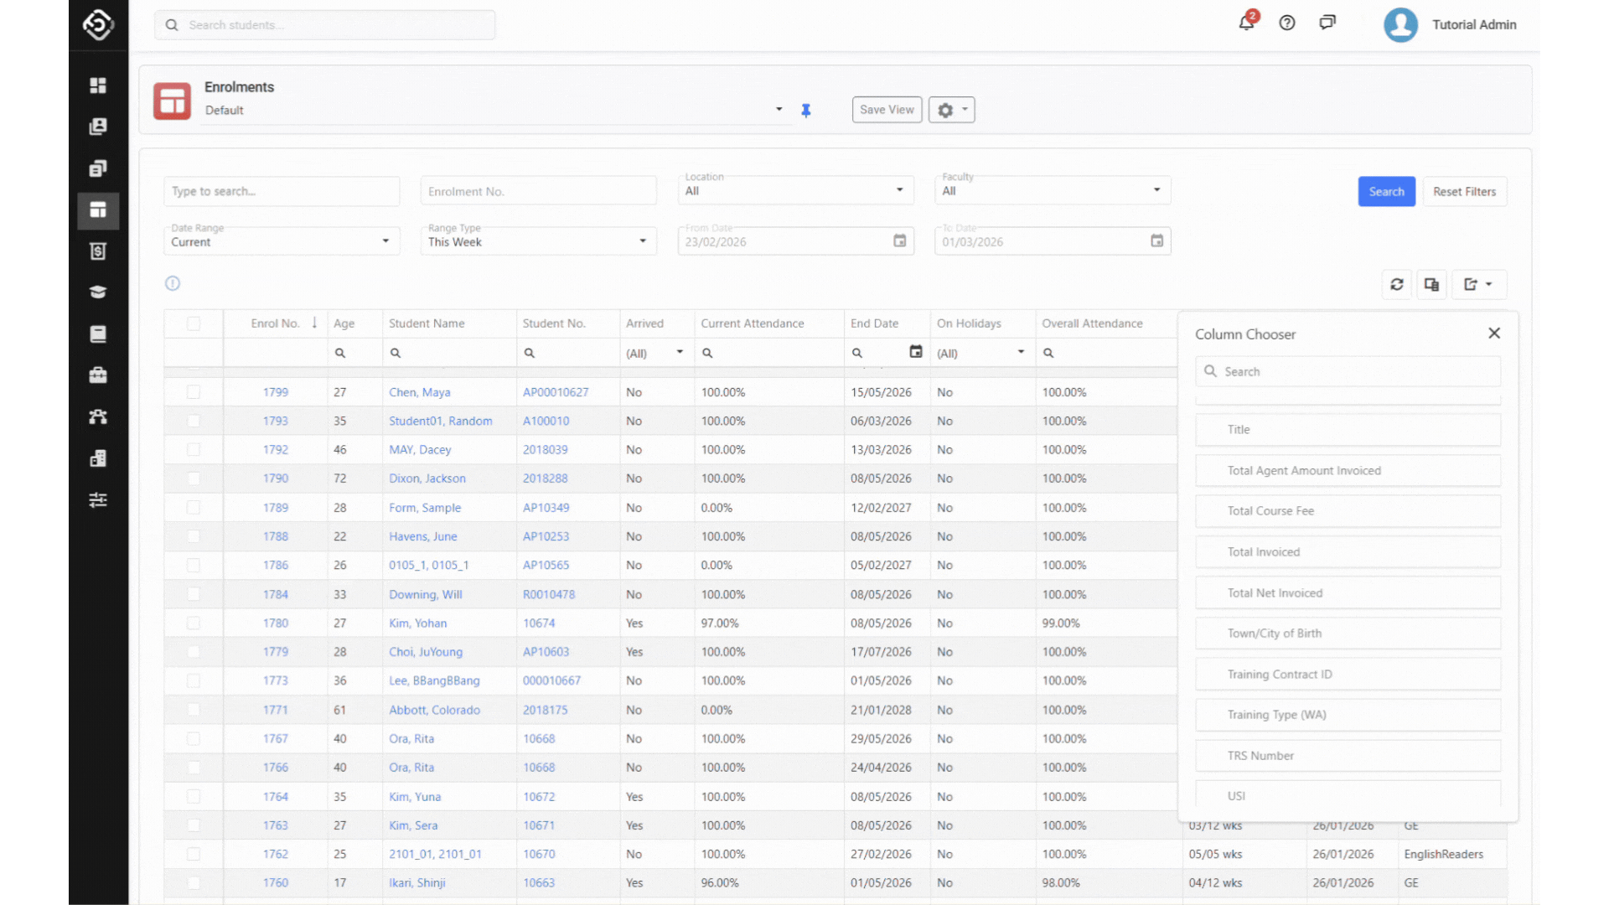Screen dimensions: 1609x905
Task: Click the info circle icon above grid
Action: [x=173, y=283]
